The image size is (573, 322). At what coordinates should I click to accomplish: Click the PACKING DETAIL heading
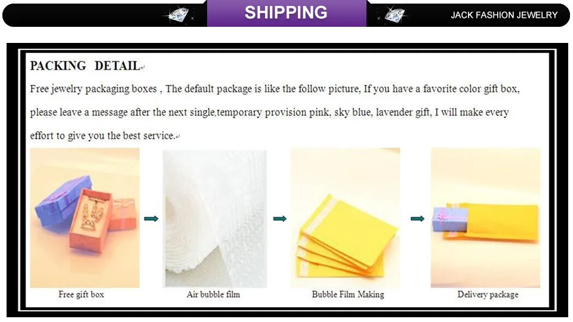click(x=85, y=66)
